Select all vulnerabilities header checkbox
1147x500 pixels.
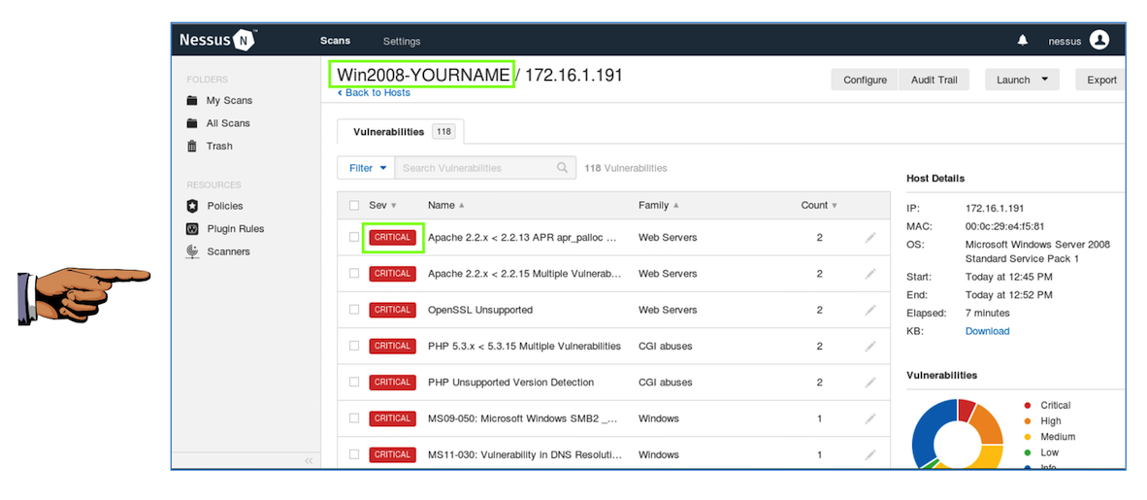point(354,205)
